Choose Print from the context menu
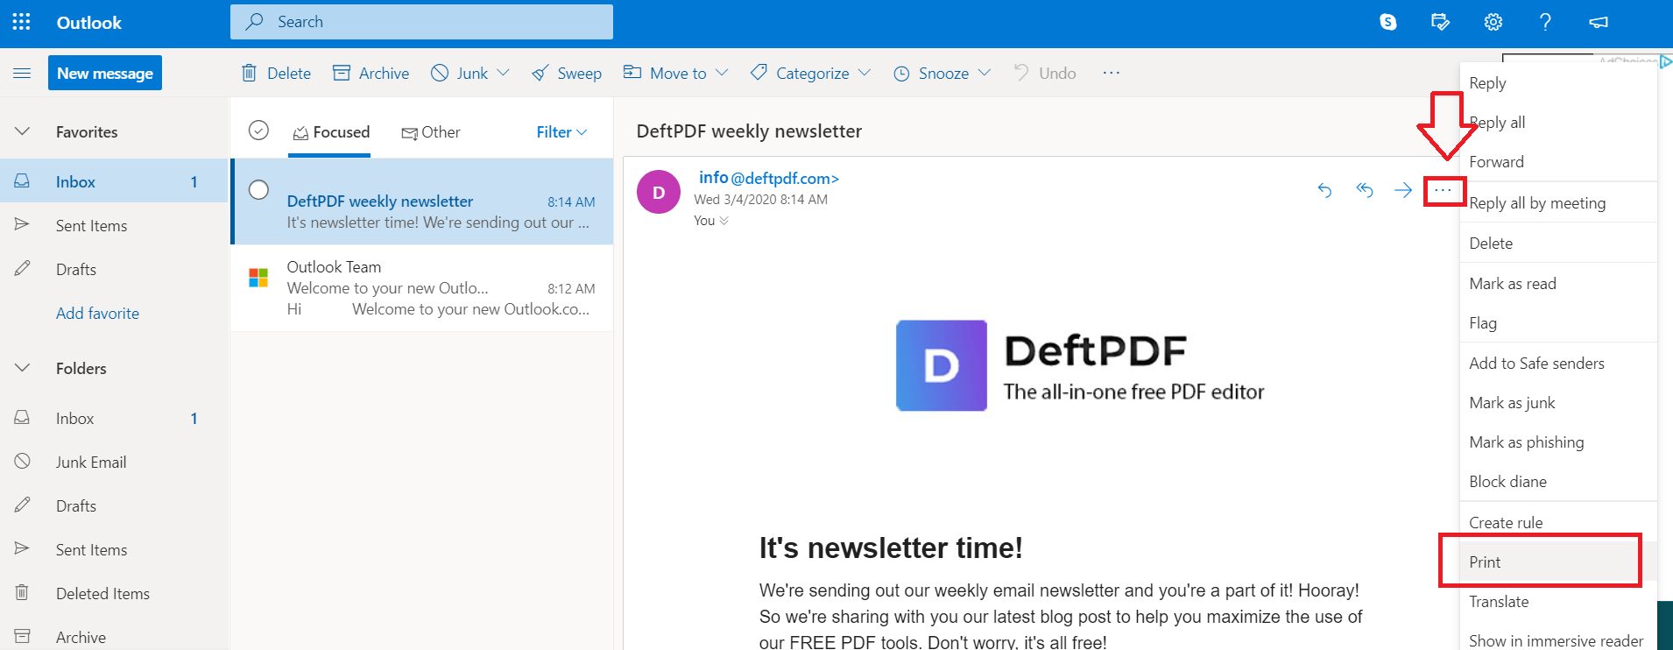1673x650 pixels. click(1558, 562)
